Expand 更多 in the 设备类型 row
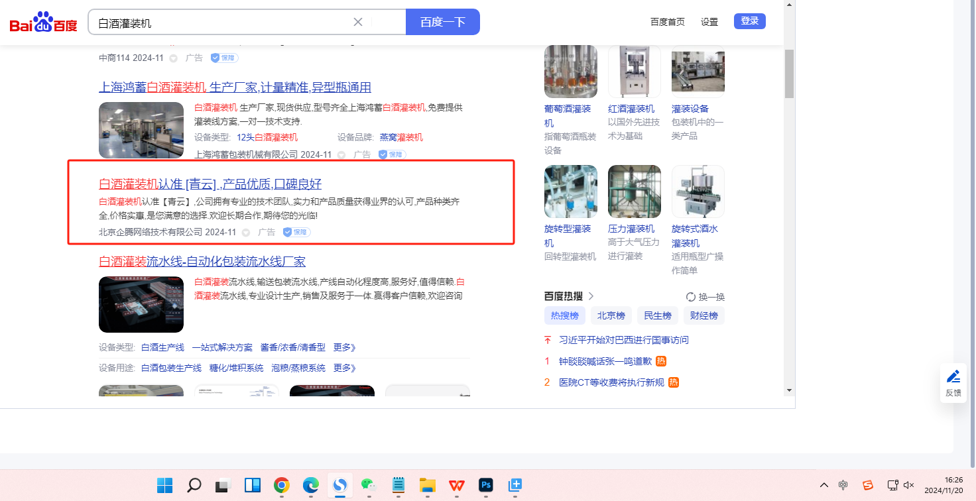 pos(345,347)
